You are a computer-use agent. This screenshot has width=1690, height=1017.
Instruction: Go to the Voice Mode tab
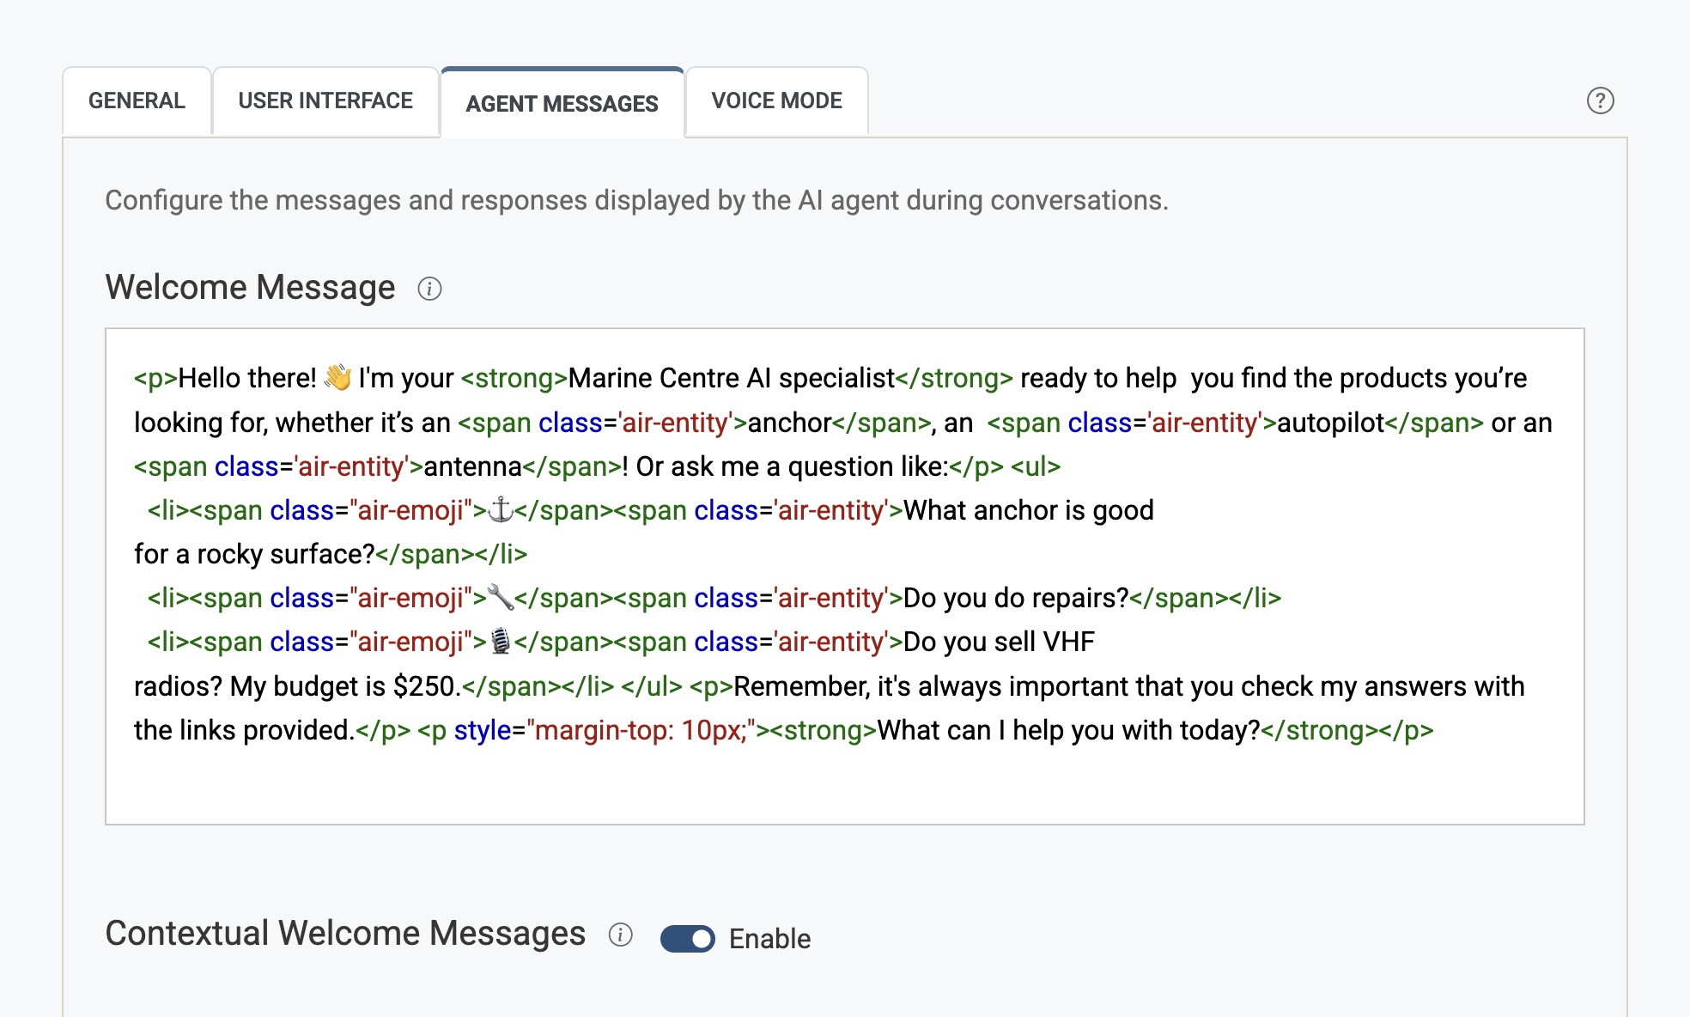pyautogui.click(x=776, y=100)
